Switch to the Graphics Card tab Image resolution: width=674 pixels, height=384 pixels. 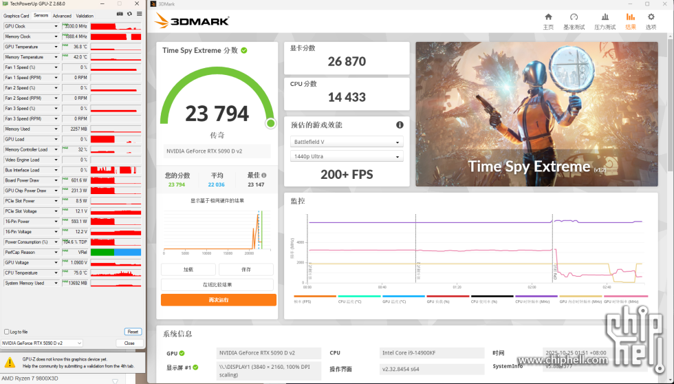click(17, 15)
